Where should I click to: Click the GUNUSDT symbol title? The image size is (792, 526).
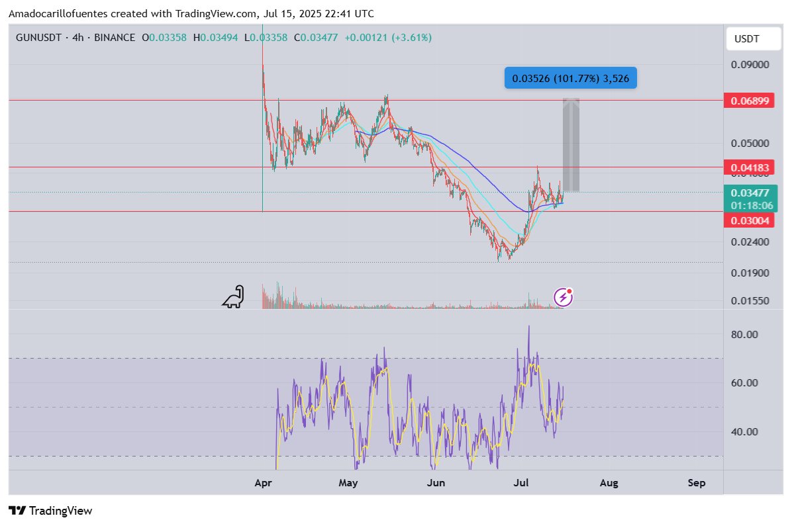click(38, 37)
